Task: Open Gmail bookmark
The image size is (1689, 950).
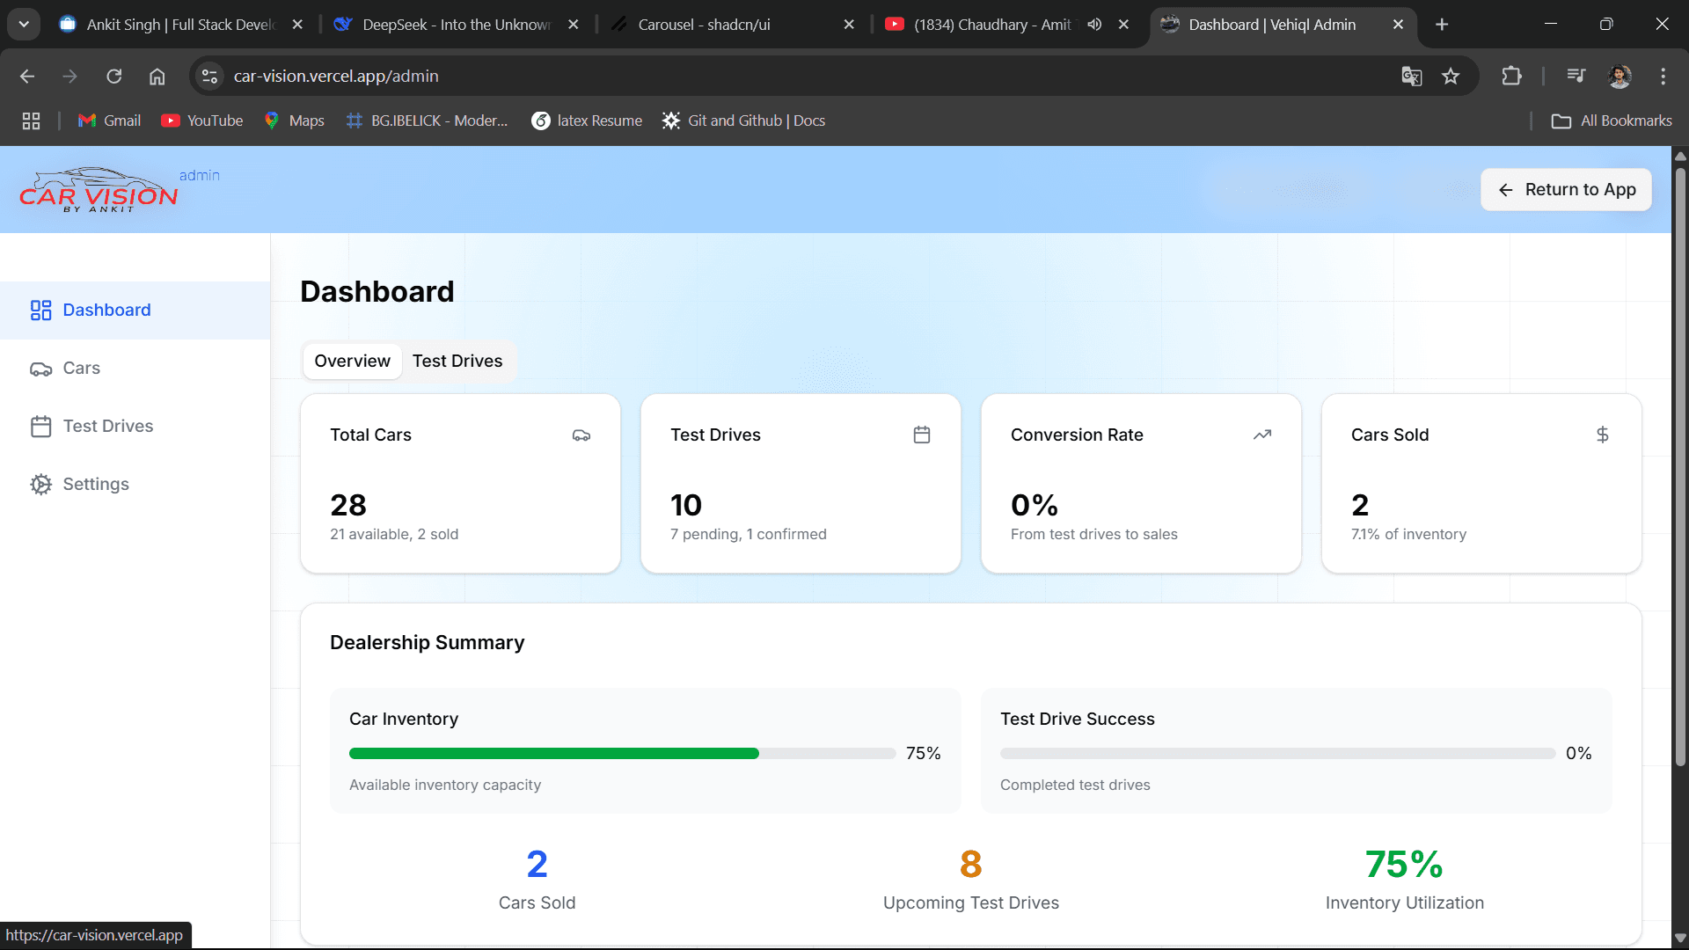Action: click(x=109, y=121)
